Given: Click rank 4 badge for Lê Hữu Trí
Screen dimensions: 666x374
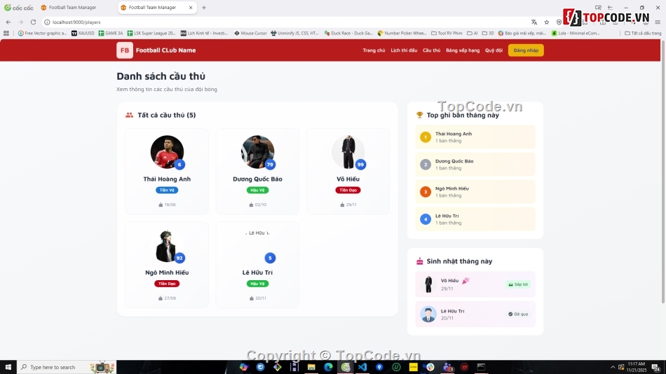Looking at the screenshot, I should click(425, 219).
